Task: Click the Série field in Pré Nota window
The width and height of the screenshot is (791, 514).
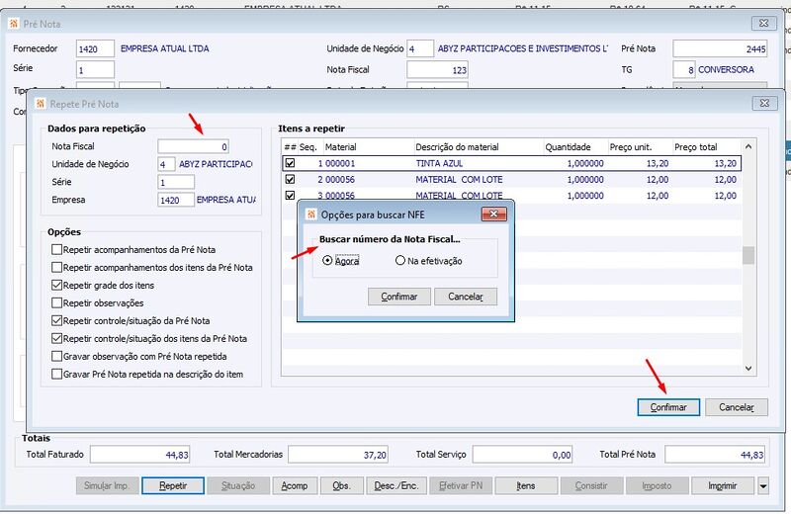Action: click(x=95, y=69)
